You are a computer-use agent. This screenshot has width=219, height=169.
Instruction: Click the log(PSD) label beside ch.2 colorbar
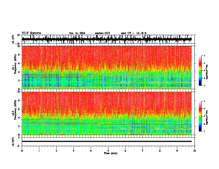207,117
